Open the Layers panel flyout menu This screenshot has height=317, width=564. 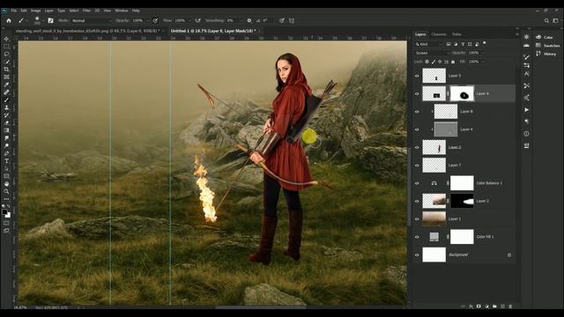517,34
